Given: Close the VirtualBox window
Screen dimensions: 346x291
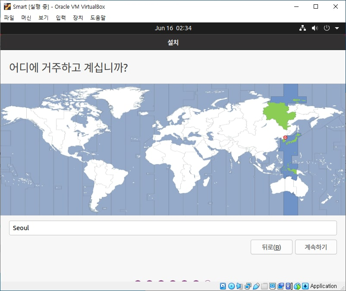Looking at the screenshot, I should [x=335, y=6].
